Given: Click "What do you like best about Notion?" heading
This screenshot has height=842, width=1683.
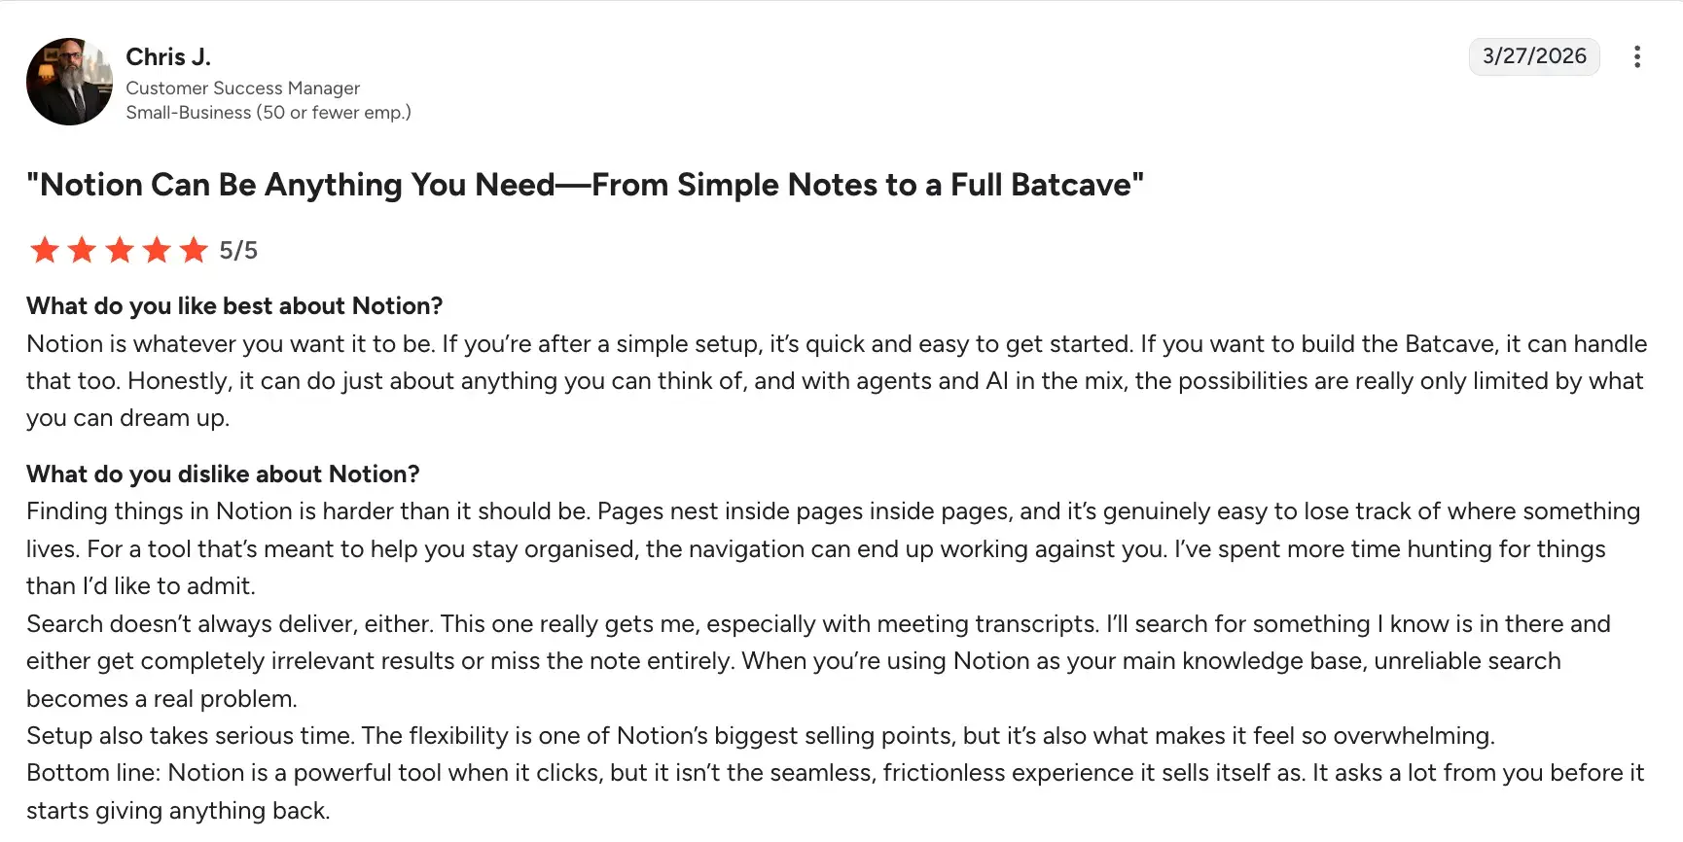Looking at the screenshot, I should point(234,306).
